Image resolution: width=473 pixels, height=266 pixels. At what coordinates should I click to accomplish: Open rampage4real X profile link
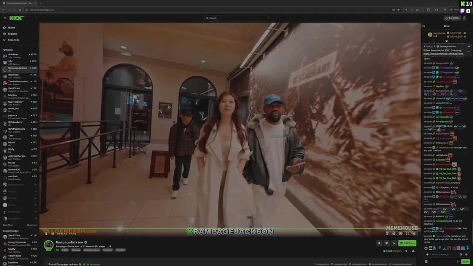(x=321, y=264)
